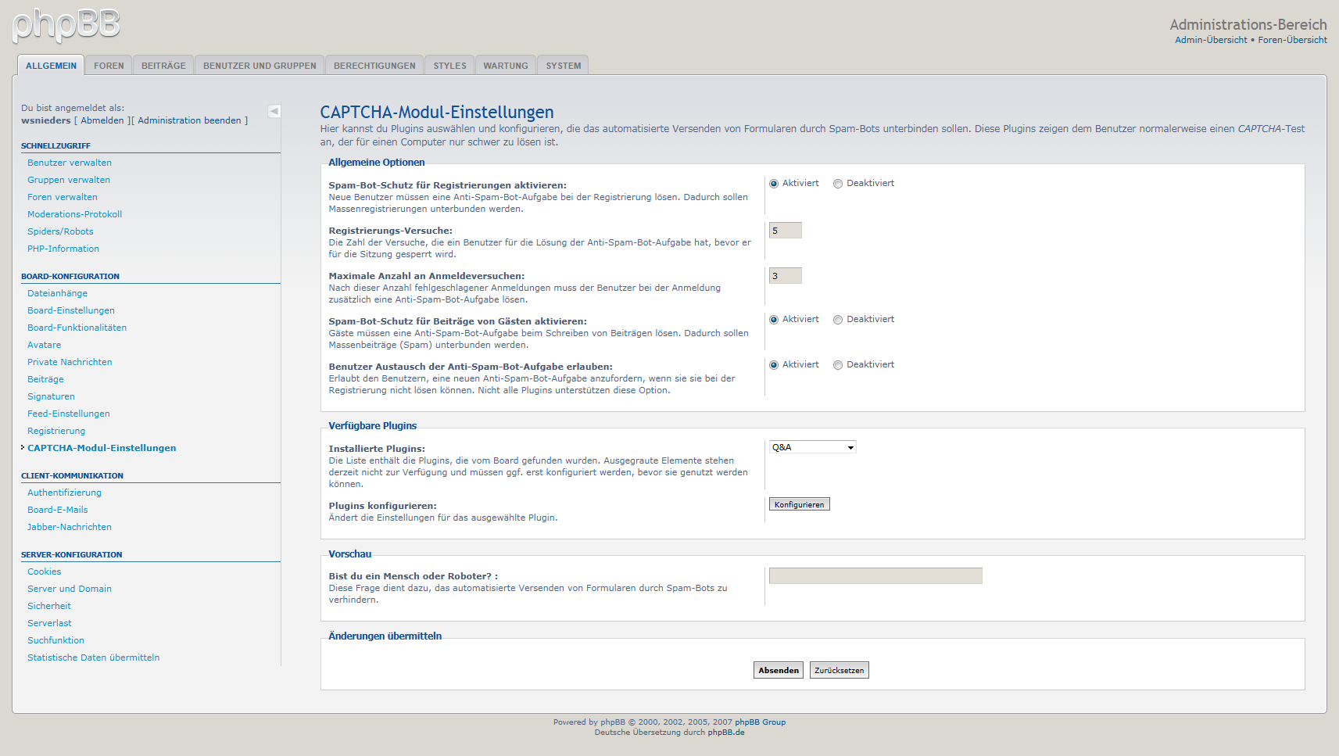This screenshot has height=756, width=1339.
Task: Click the registration attempts input field
Action: coord(785,231)
